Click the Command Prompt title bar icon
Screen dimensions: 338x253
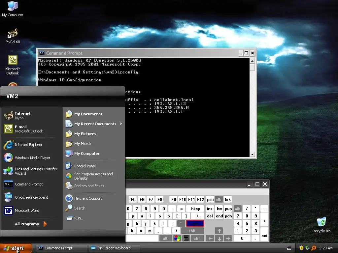[x=42, y=53]
